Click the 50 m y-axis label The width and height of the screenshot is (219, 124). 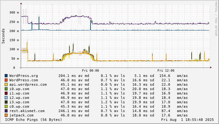point(15,59)
